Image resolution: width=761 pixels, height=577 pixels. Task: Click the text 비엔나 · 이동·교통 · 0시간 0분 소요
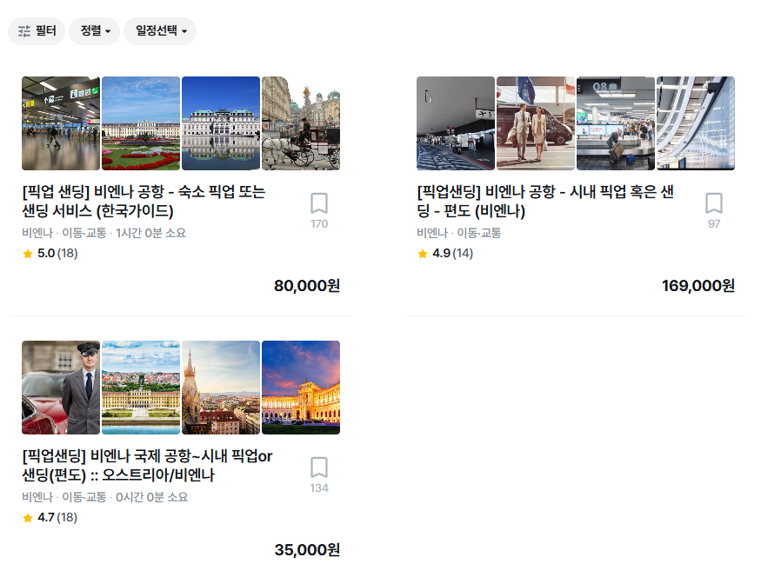[105, 497]
